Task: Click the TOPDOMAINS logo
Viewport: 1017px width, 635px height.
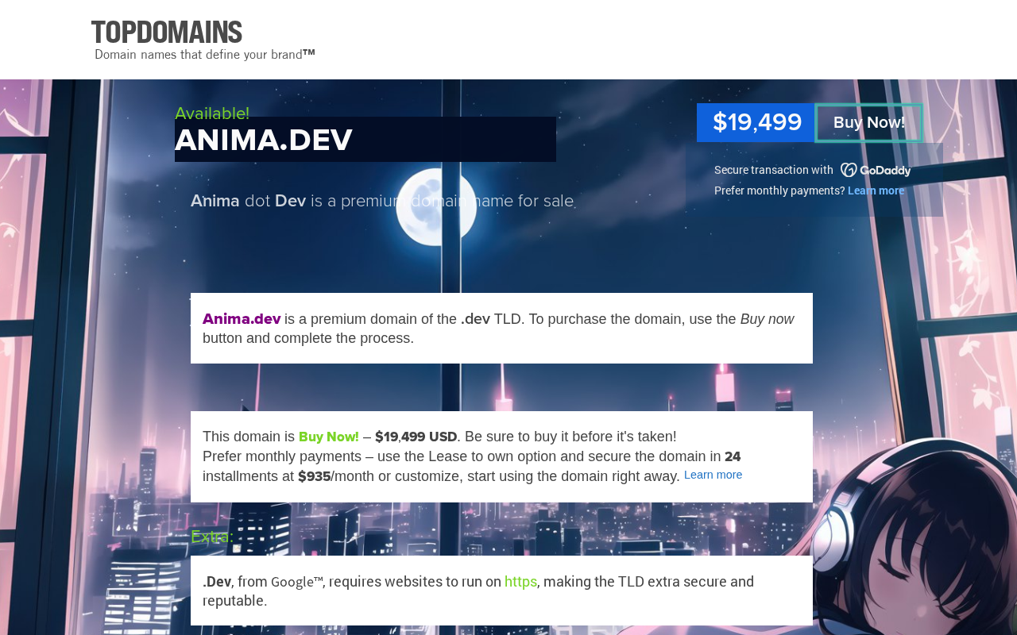Action: click(x=167, y=33)
